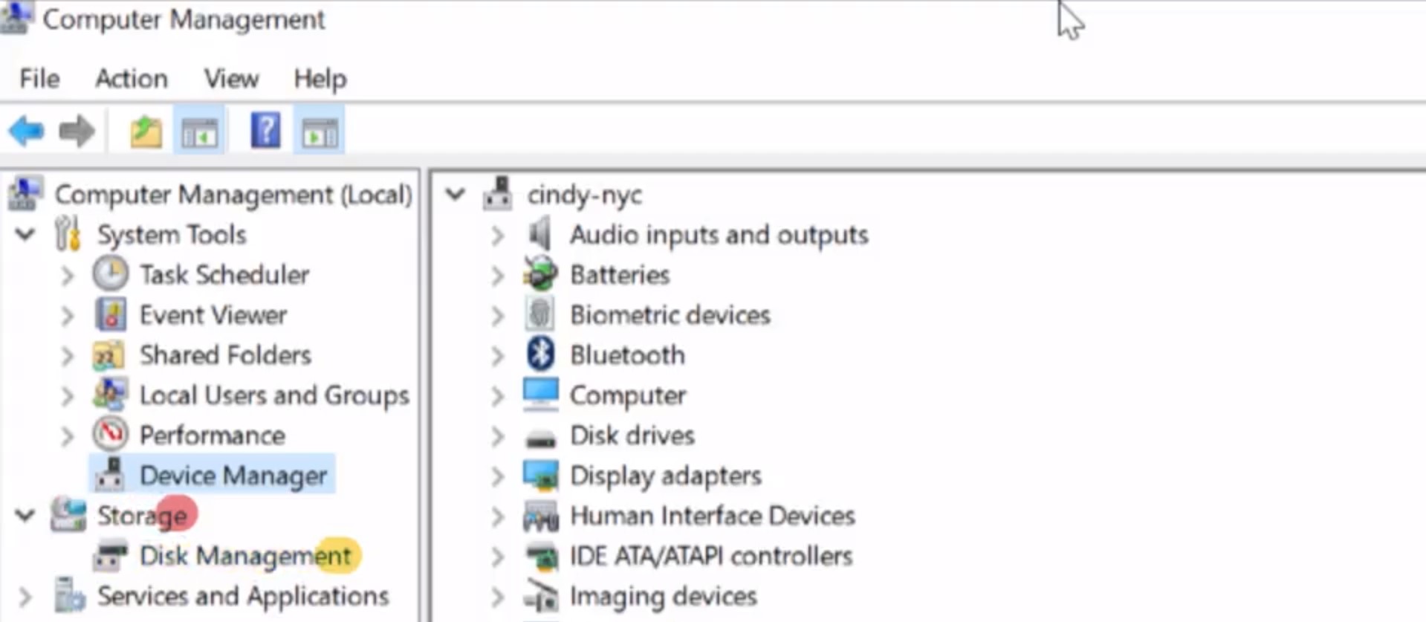Expand IDE ATA/ATAPI controllers category
The width and height of the screenshot is (1426, 622).
pyautogui.click(x=498, y=556)
